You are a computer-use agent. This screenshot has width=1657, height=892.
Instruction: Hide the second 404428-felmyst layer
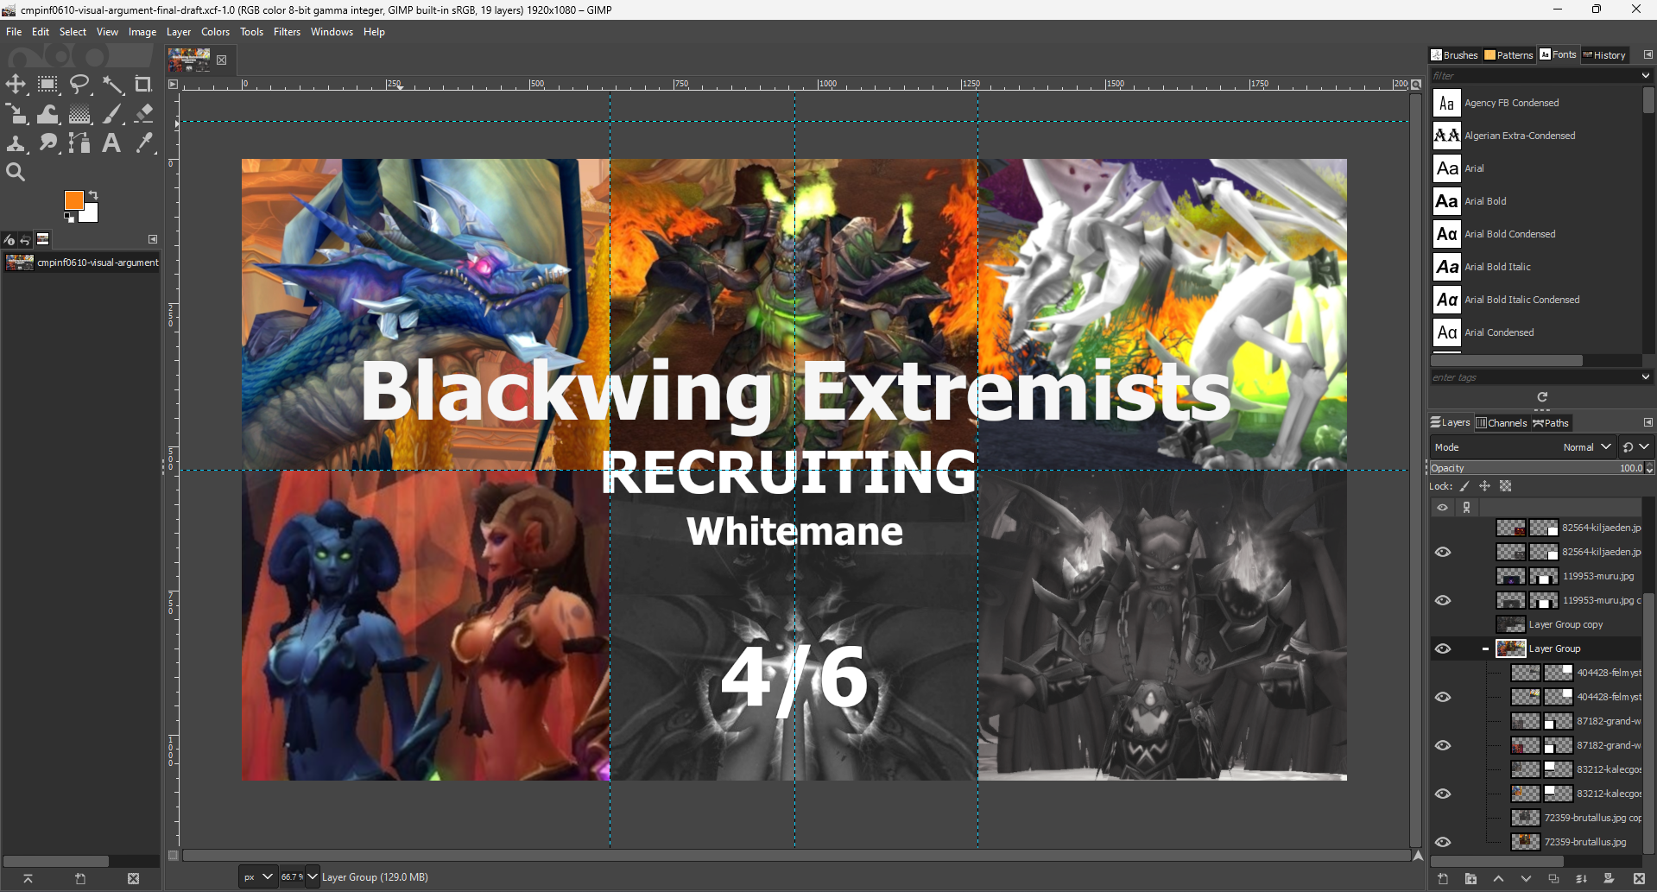pos(1443,697)
